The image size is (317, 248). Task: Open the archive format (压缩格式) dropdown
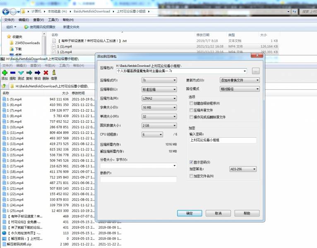click(x=159, y=80)
